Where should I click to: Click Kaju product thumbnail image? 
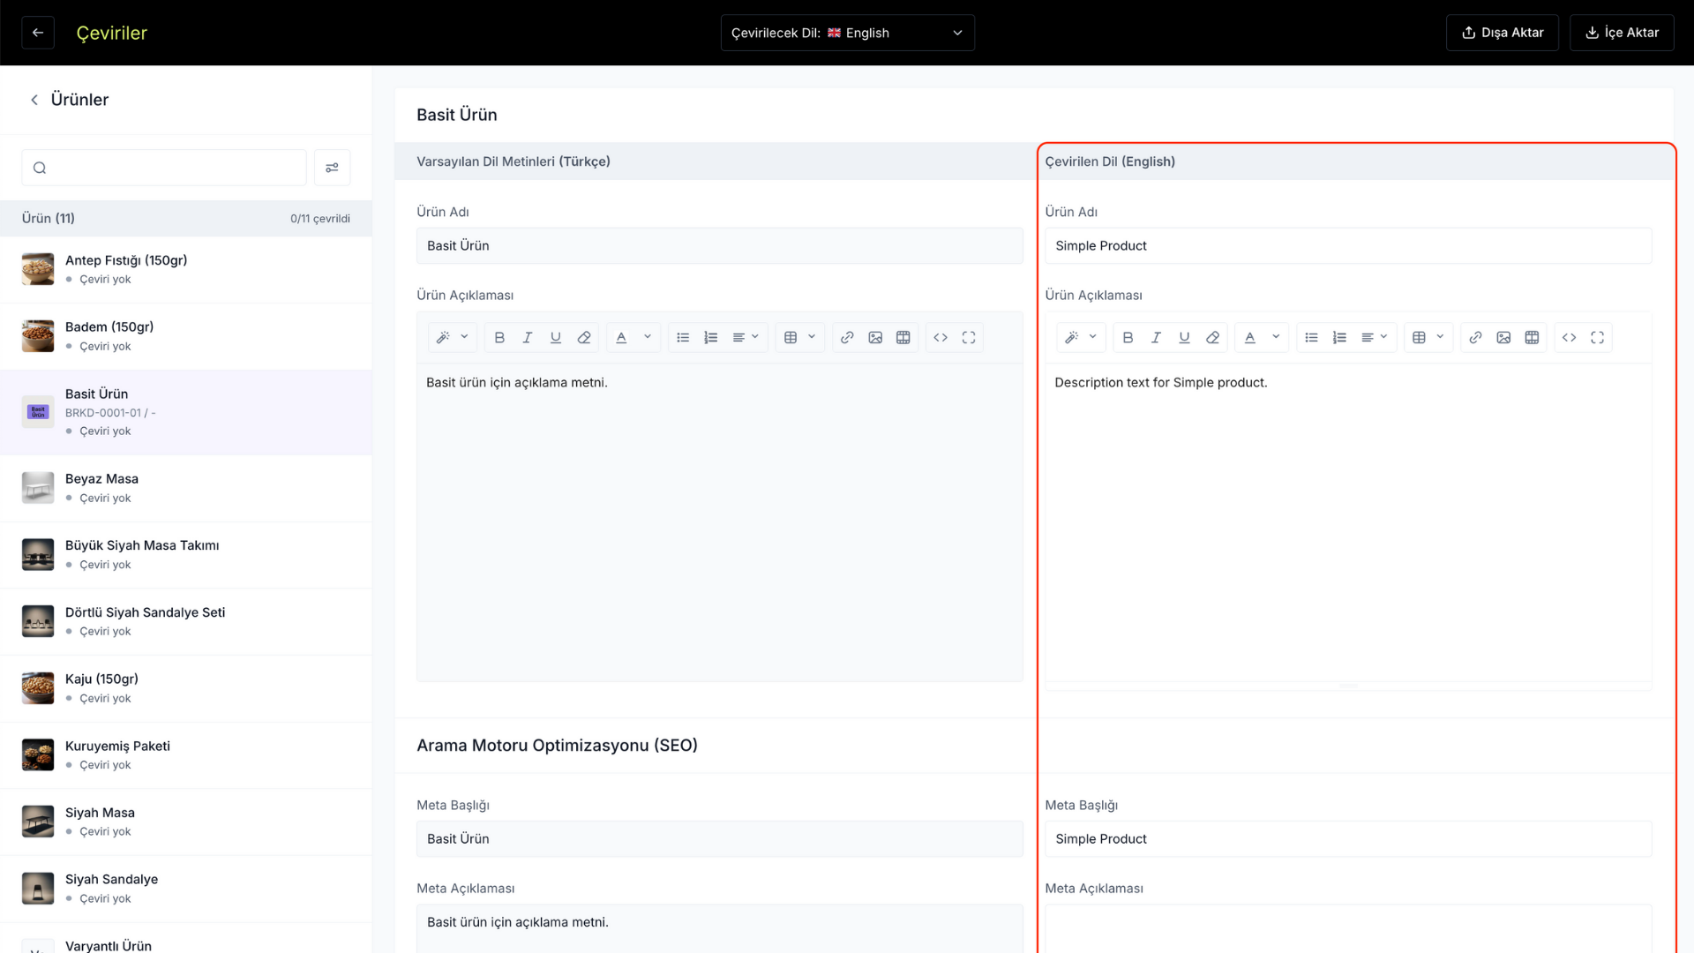point(38,688)
